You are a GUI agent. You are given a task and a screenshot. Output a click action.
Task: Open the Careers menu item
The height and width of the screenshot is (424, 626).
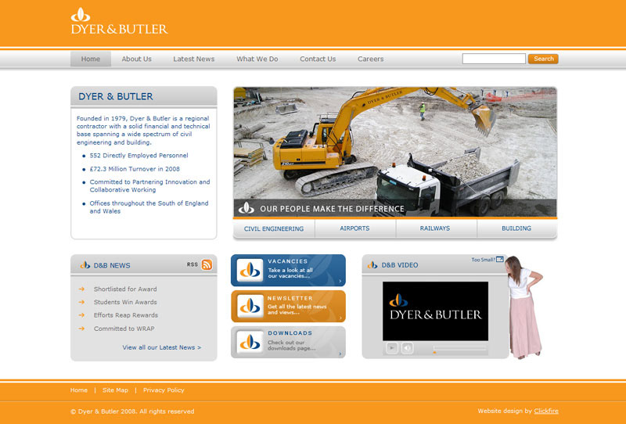370,59
